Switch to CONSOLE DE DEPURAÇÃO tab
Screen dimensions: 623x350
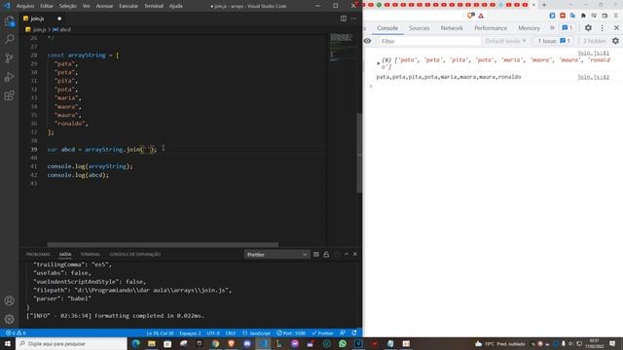135,255
